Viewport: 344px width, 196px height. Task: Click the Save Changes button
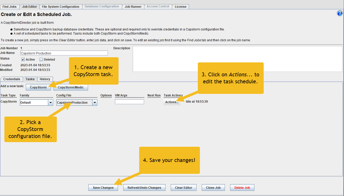(x=103, y=188)
